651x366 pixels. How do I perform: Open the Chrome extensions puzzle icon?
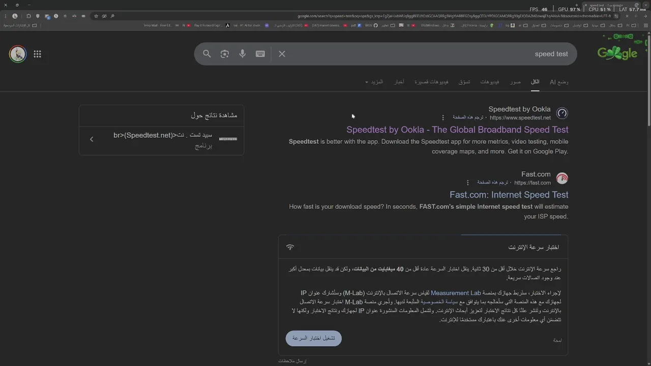click(28, 16)
